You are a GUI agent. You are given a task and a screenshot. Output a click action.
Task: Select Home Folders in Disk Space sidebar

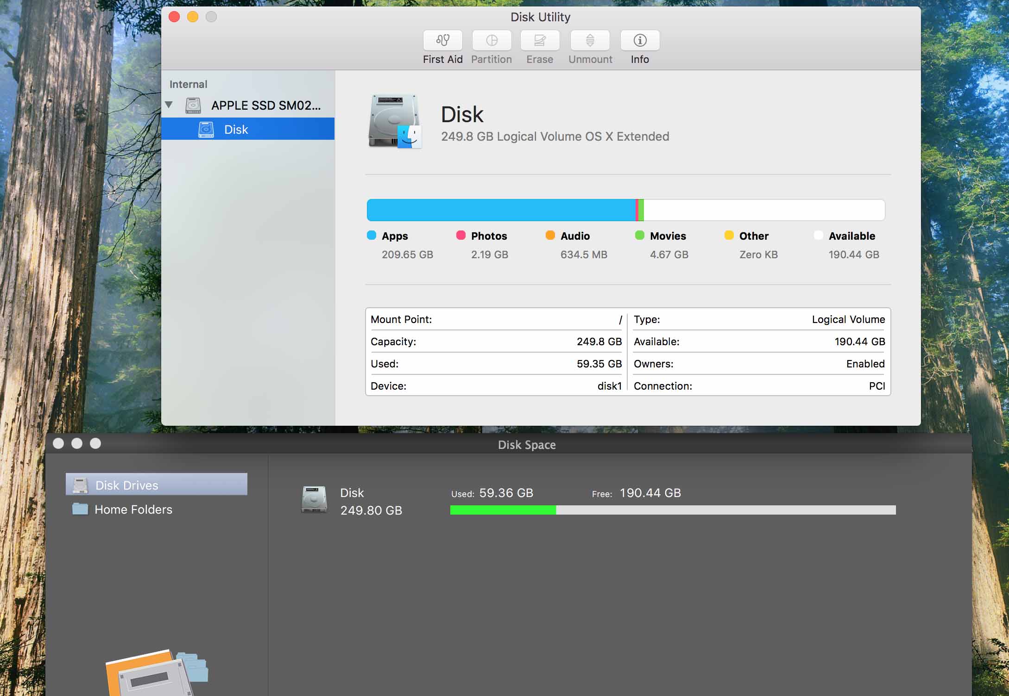(157, 509)
